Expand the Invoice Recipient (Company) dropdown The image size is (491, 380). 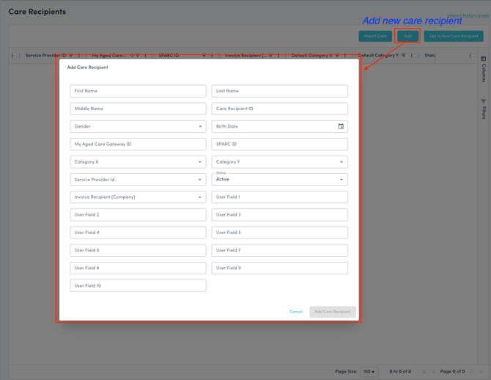click(138, 197)
